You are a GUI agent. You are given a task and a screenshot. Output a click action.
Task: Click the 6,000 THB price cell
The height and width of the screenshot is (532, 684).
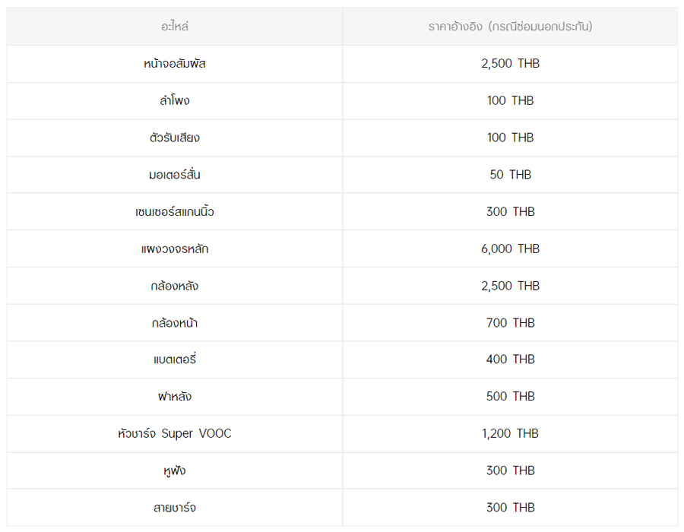coord(510,249)
